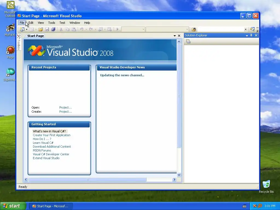Open the Window menu
Image resolution: width=280 pixels, height=210 pixels.
(75, 23)
